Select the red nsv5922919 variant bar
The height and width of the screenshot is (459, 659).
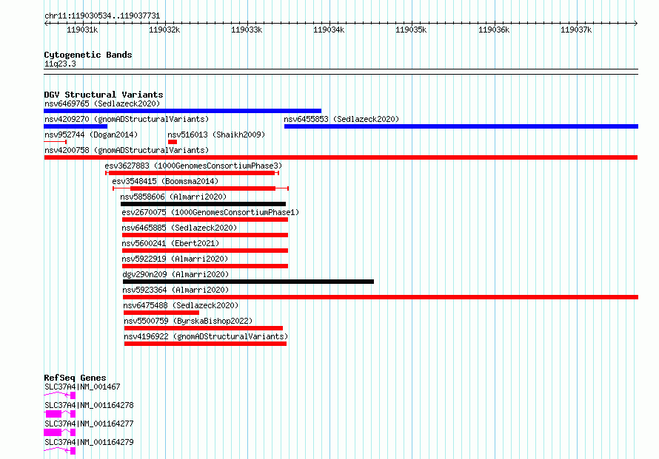coord(205,266)
